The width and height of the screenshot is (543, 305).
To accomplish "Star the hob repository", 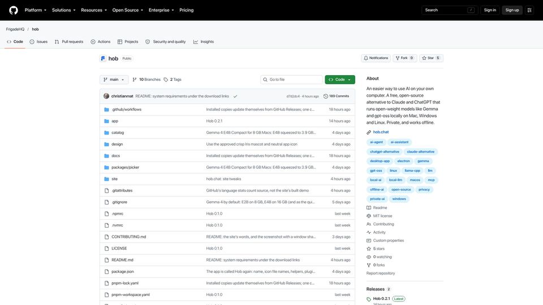I will click(x=431, y=58).
